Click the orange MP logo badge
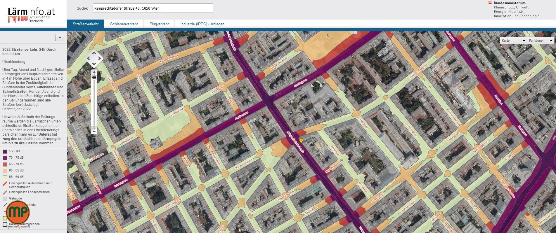The width and height of the screenshot is (556, 233). click(18, 213)
